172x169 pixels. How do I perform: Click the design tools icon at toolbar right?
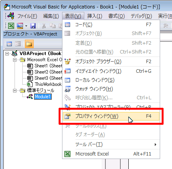(x=166, y=26)
